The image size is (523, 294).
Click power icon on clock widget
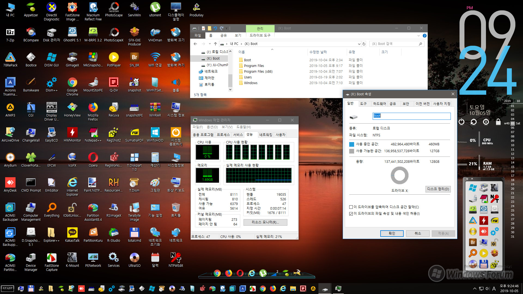coord(461,122)
